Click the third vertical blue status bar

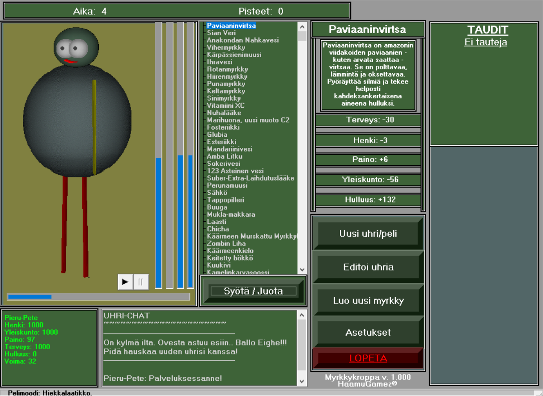pyautogui.click(x=180, y=156)
